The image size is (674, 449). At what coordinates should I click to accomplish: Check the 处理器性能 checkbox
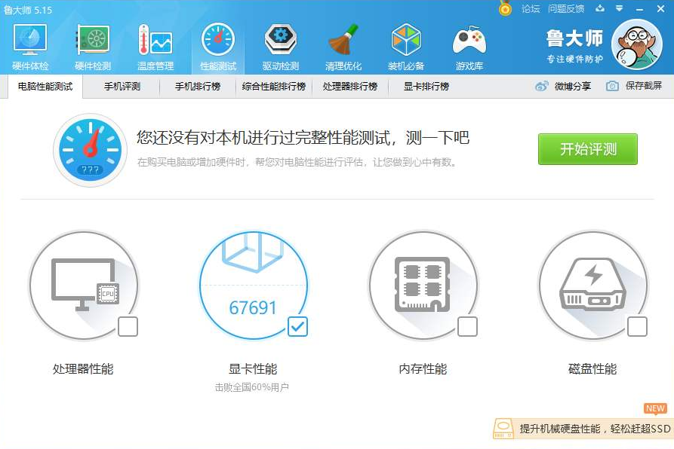coord(128,327)
